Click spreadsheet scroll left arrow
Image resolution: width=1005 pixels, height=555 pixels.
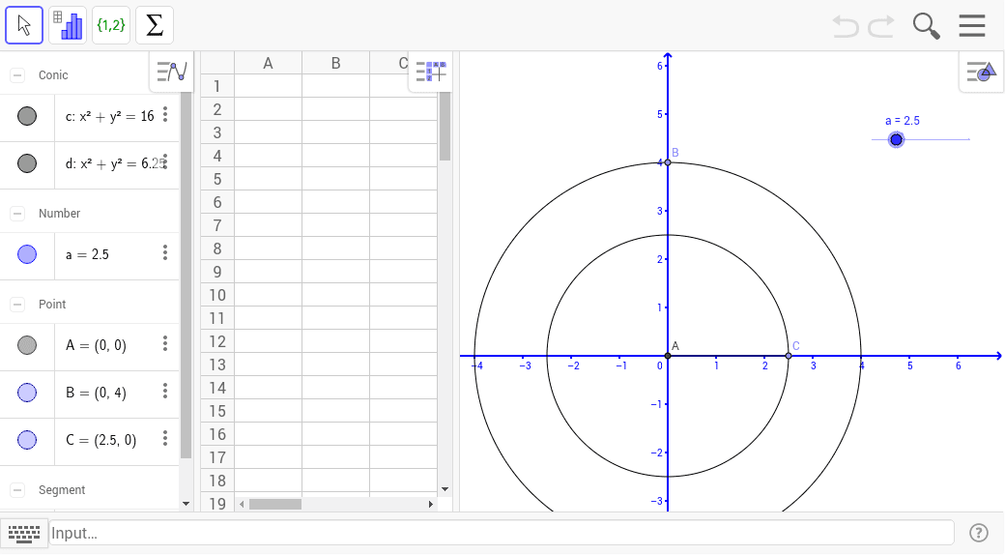point(242,505)
